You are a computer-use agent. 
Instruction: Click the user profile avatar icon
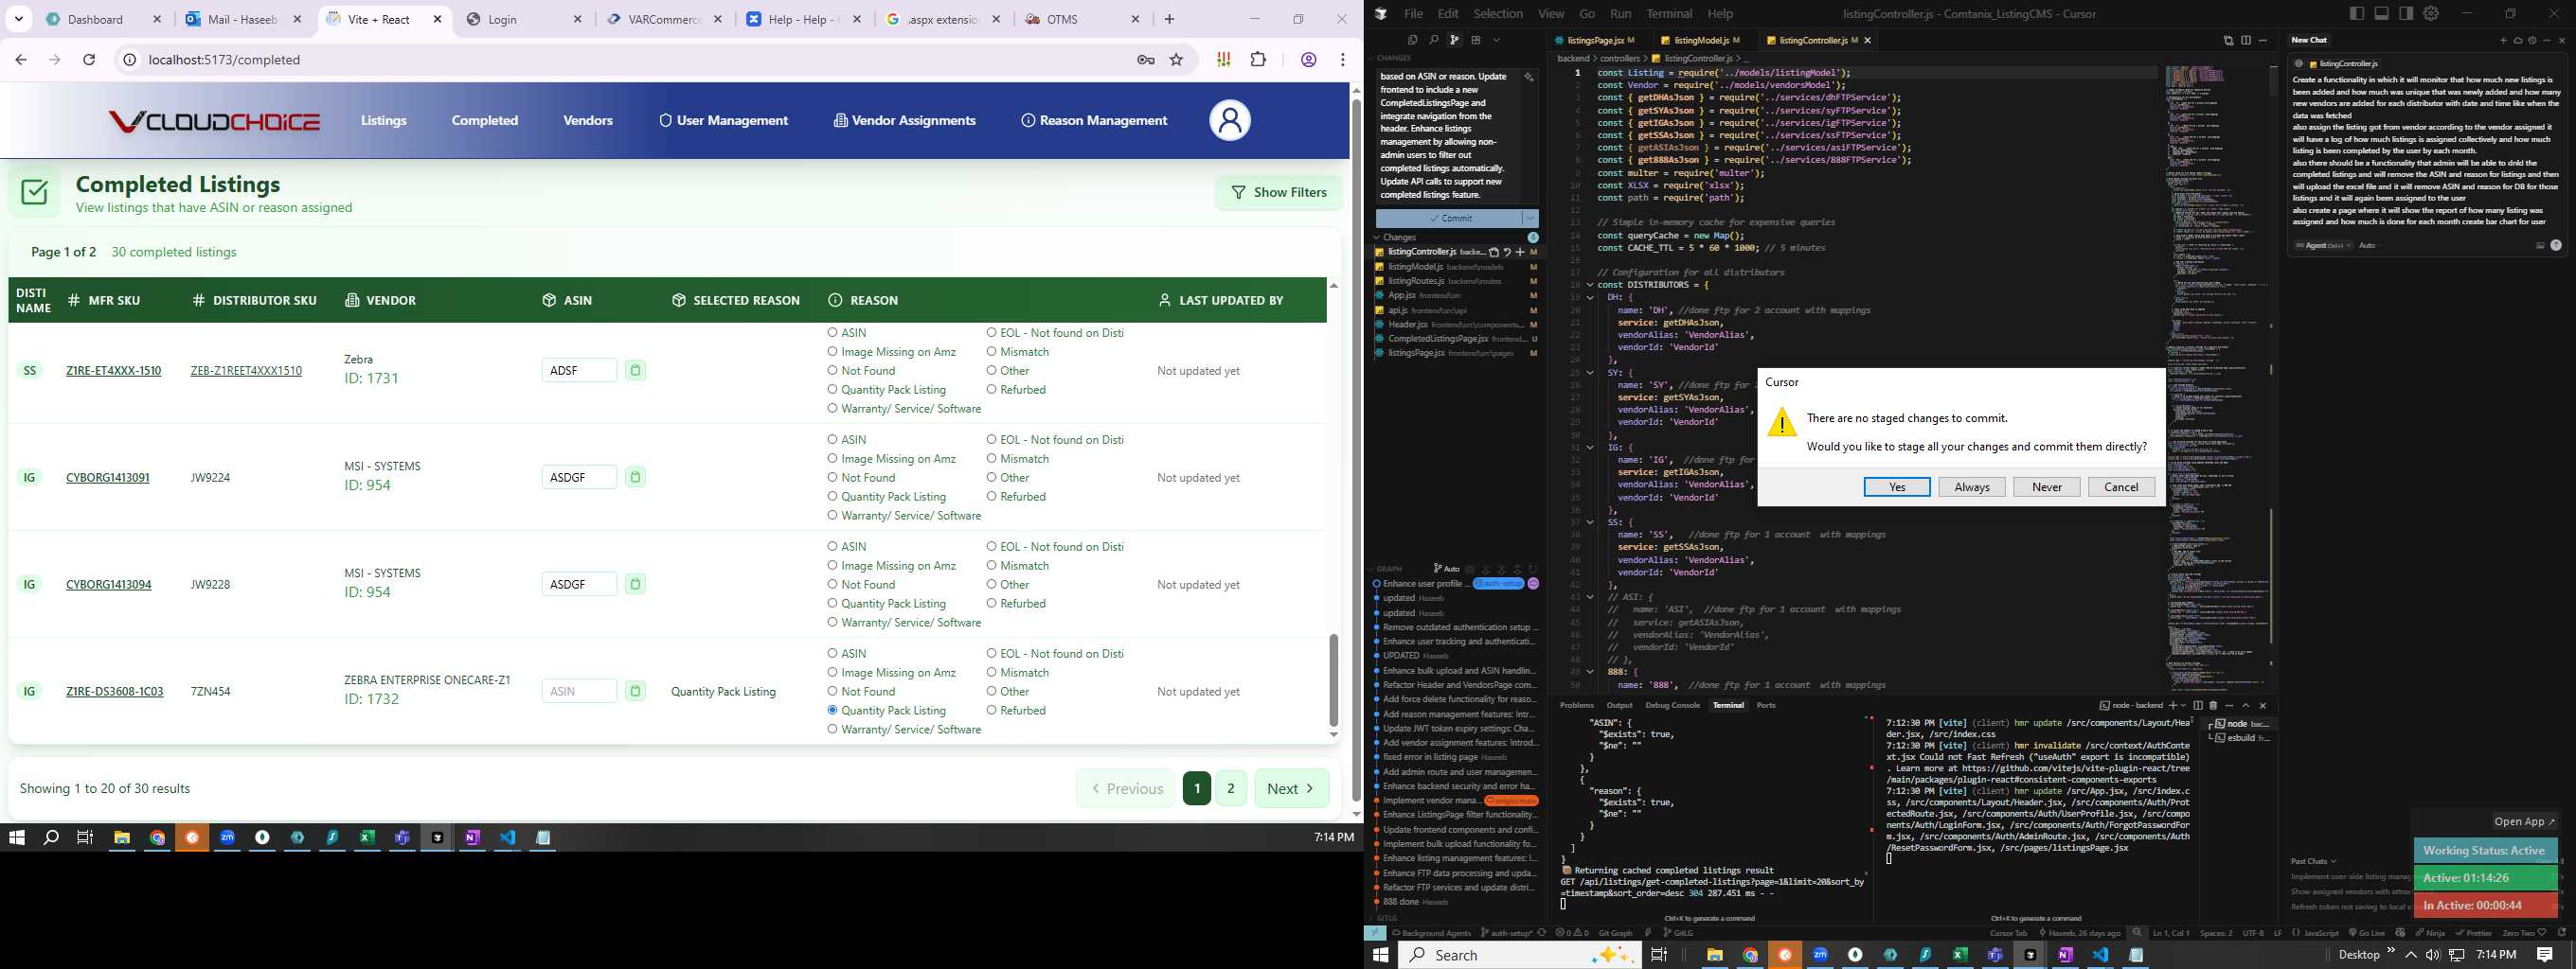tap(1229, 121)
